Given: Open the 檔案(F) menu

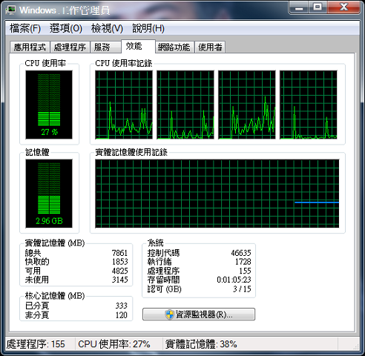Looking at the screenshot, I should click(x=25, y=28).
